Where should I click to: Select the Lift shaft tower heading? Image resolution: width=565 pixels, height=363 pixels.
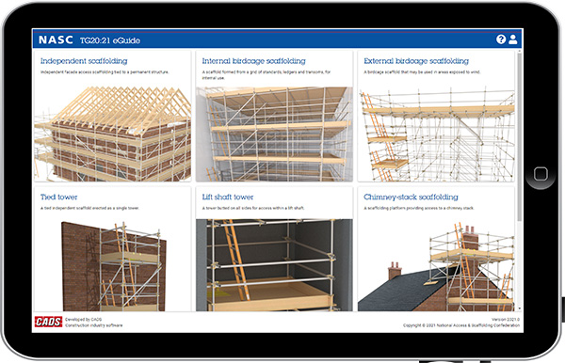tap(228, 197)
